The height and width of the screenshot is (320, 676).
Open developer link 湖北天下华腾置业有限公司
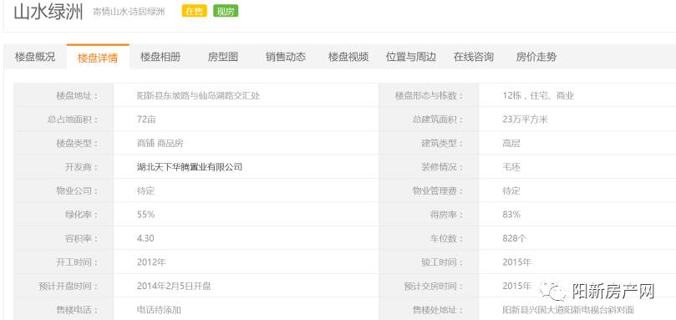(190, 167)
